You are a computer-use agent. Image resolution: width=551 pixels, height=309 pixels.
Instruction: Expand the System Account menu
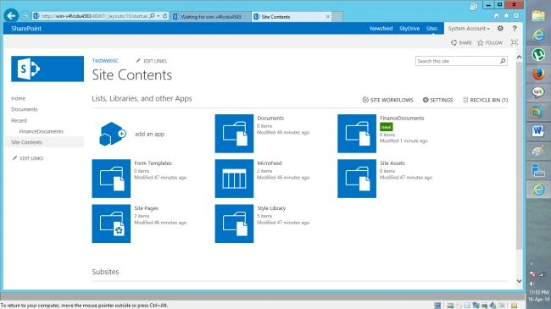click(x=469, y=29)
